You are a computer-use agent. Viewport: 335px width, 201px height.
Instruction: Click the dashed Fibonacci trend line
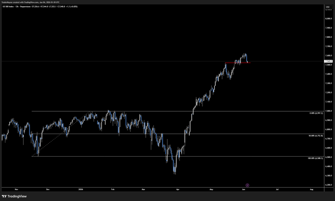[x=62, y=134]
